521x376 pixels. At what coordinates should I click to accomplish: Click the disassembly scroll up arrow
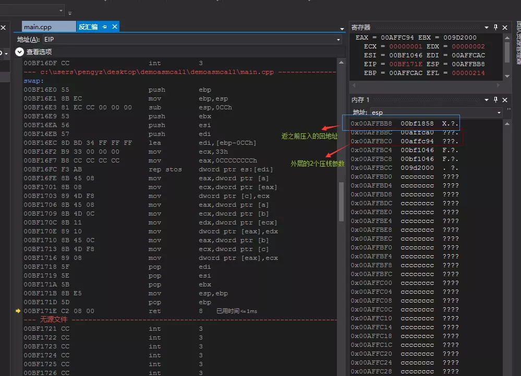pos(341,62)
